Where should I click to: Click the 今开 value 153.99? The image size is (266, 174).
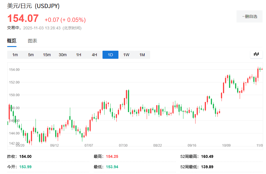tap(25, 167)
